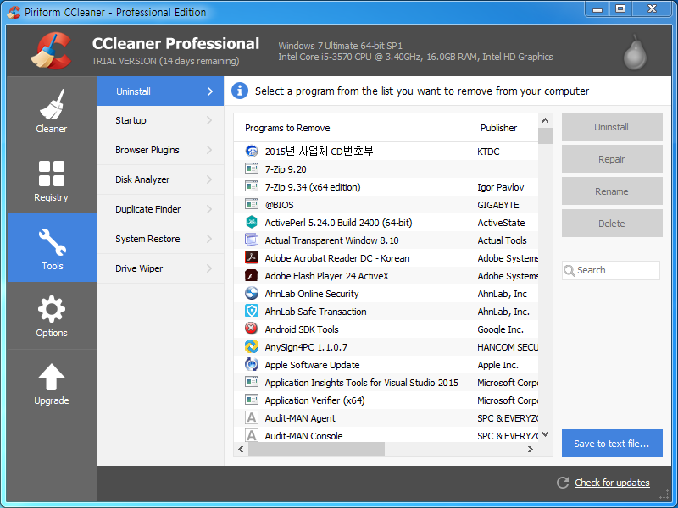Click the AnySign4PC icon
This screenshot has height=508, width=678.
[252, 346]
